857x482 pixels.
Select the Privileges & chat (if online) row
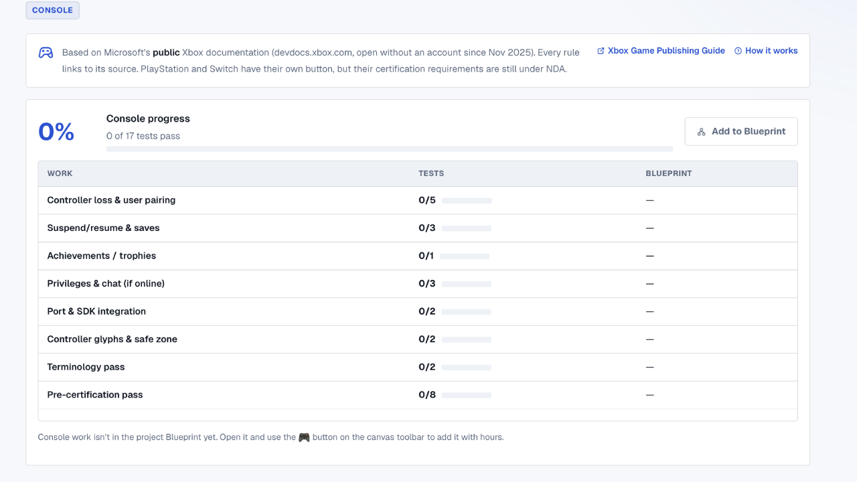click(418, 284)
